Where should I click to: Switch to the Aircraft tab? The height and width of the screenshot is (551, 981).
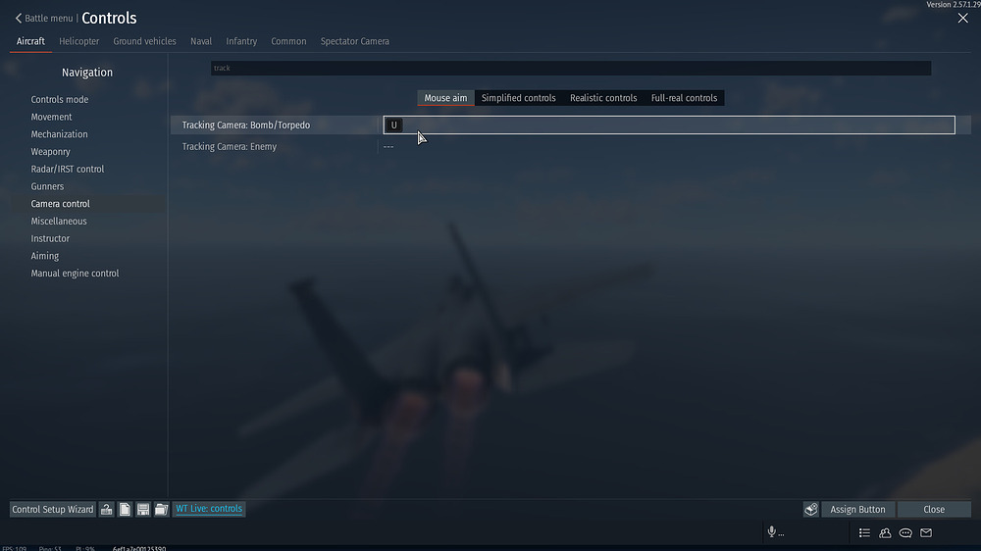(x=30, y=41)
